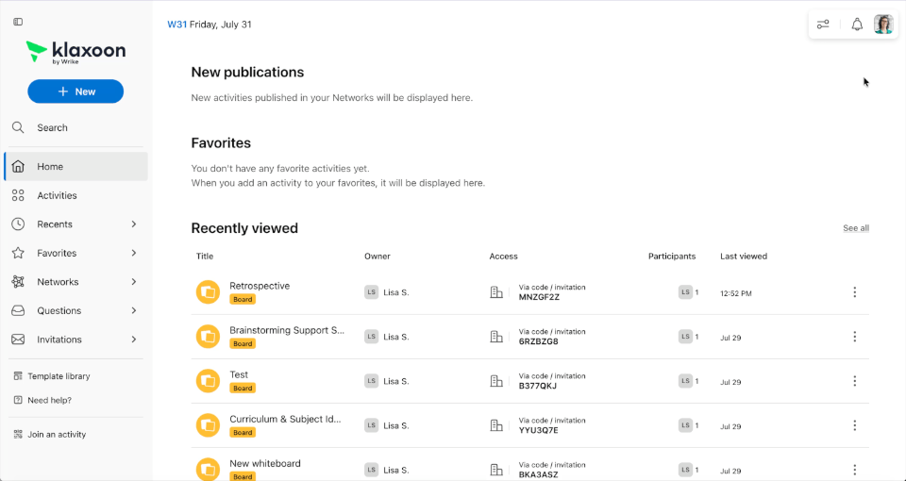Click the Join an activity QR icon
Image resolution: width=906 pixels, height=481 pixels.
coord(18,434)
